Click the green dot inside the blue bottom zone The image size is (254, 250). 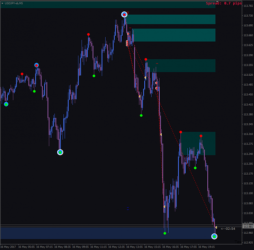tap(165, 233)
